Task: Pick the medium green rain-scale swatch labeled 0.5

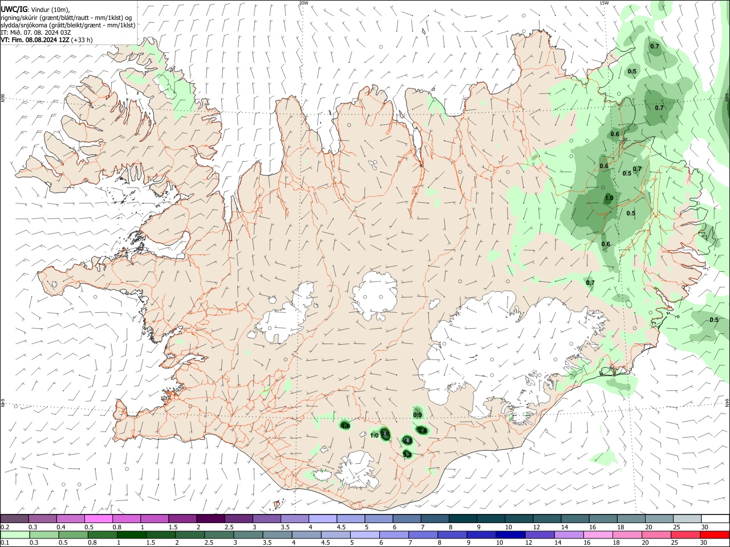Action: tap(73, 534)
